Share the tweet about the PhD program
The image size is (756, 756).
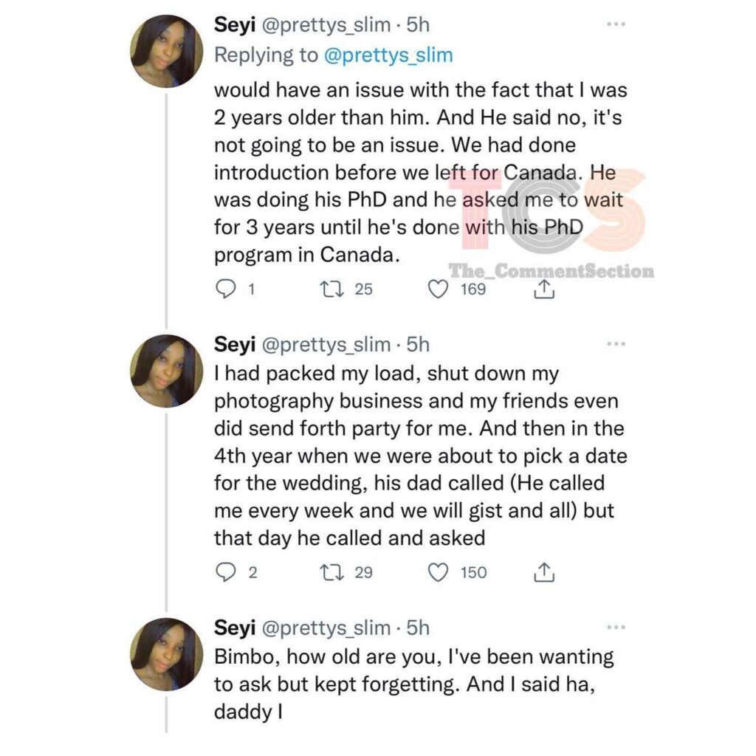click(543, 289)
